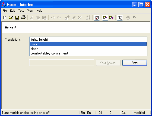This screenshot has width=152, height=116.
Task: Select the 'clean' translation option
Action: point(88,49)
